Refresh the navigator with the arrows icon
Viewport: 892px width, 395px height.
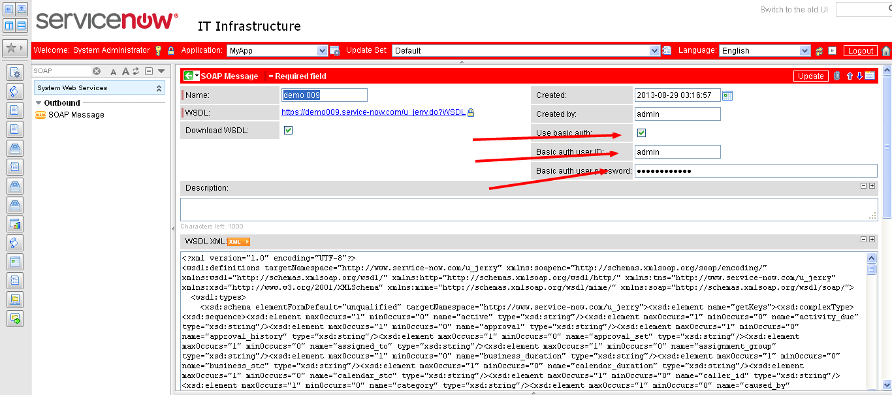tap(136, 71)
